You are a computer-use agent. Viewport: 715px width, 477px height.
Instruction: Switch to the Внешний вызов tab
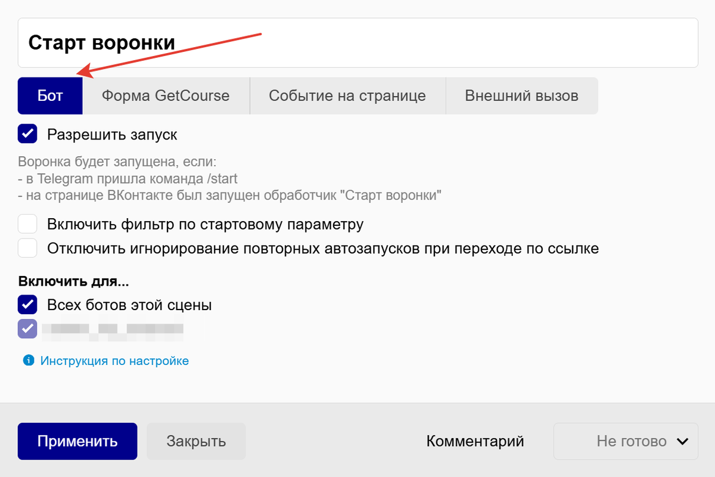[x=522, y=95]
